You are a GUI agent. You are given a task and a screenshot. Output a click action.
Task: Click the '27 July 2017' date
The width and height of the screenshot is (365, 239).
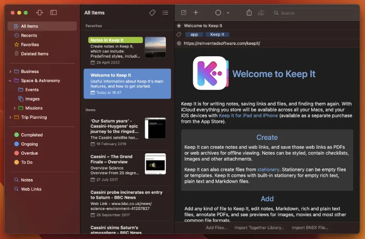pyautogui.click(x=107, y=180)
